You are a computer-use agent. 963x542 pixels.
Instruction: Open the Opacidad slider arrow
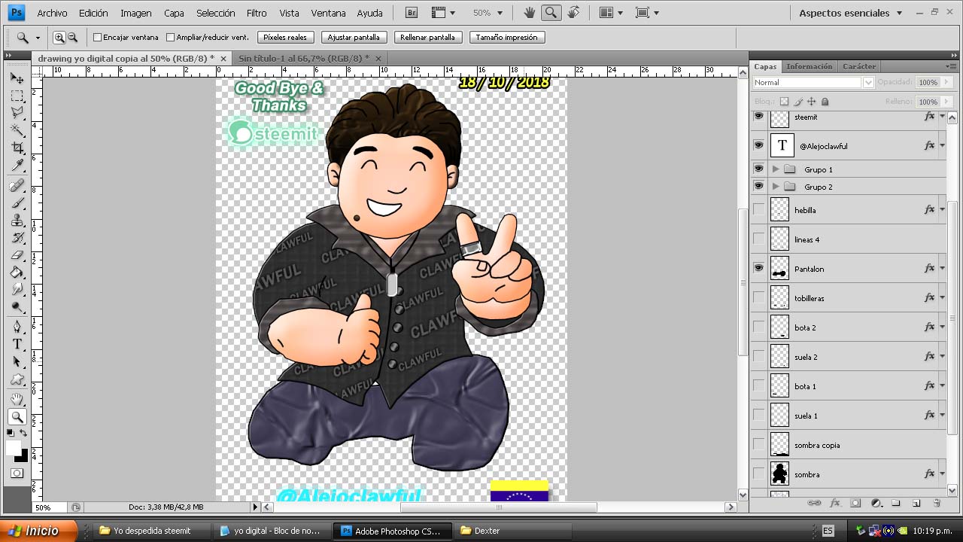[x=945, y=82]
